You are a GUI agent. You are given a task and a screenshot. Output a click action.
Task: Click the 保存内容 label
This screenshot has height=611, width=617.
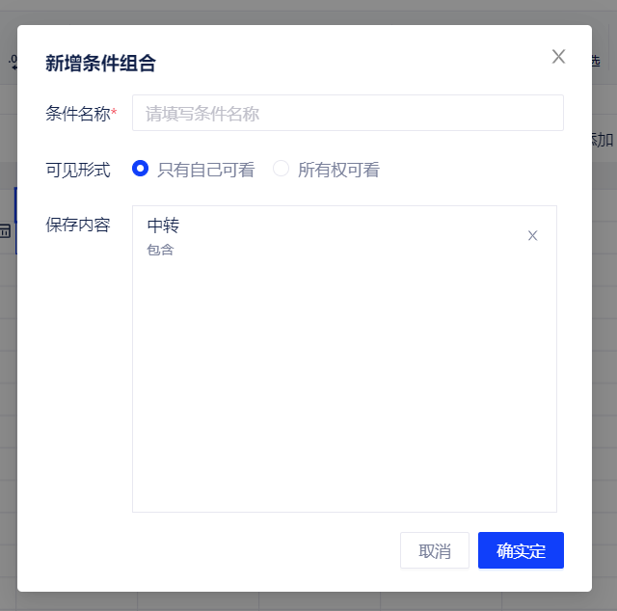pyautogui.click(x=78, y=226)
